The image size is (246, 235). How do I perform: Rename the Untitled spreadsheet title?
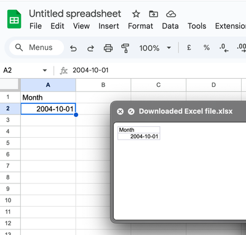[x=75, y=14]
